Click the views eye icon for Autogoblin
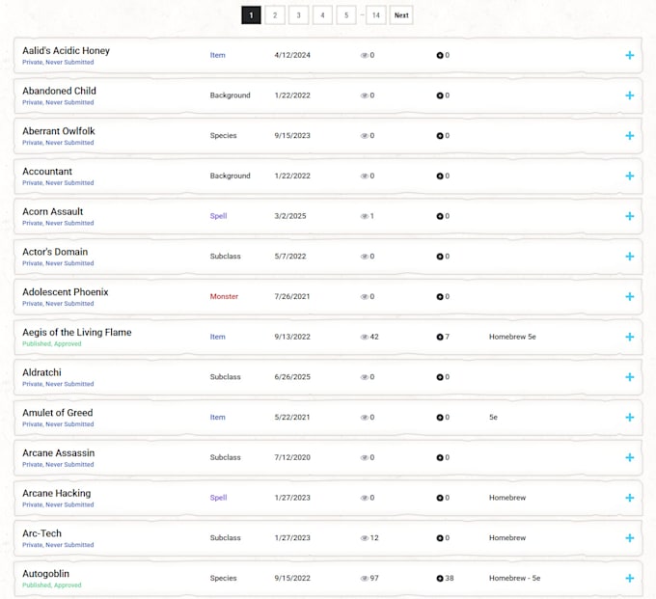Screen dimensions: 656x599 click(364, 579)
